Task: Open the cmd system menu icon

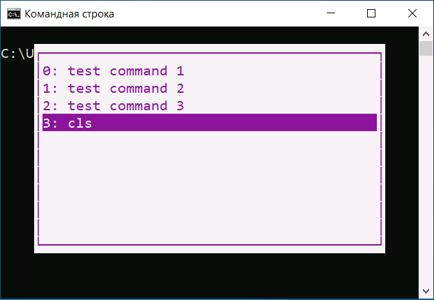Action: pyautogui.click(x=14, y=13)
